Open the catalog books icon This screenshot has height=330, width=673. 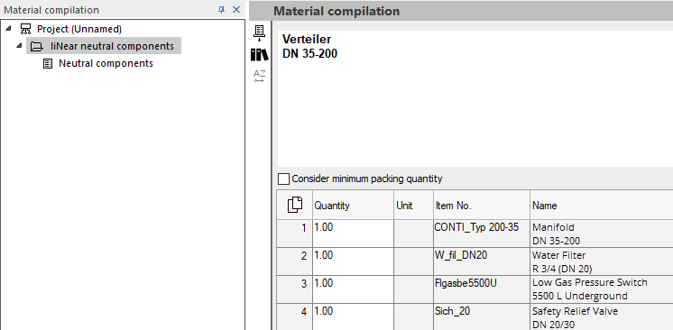(259, 54)
